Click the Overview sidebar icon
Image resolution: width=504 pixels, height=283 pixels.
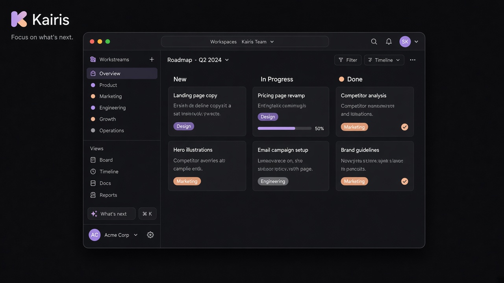coord(93,74)
